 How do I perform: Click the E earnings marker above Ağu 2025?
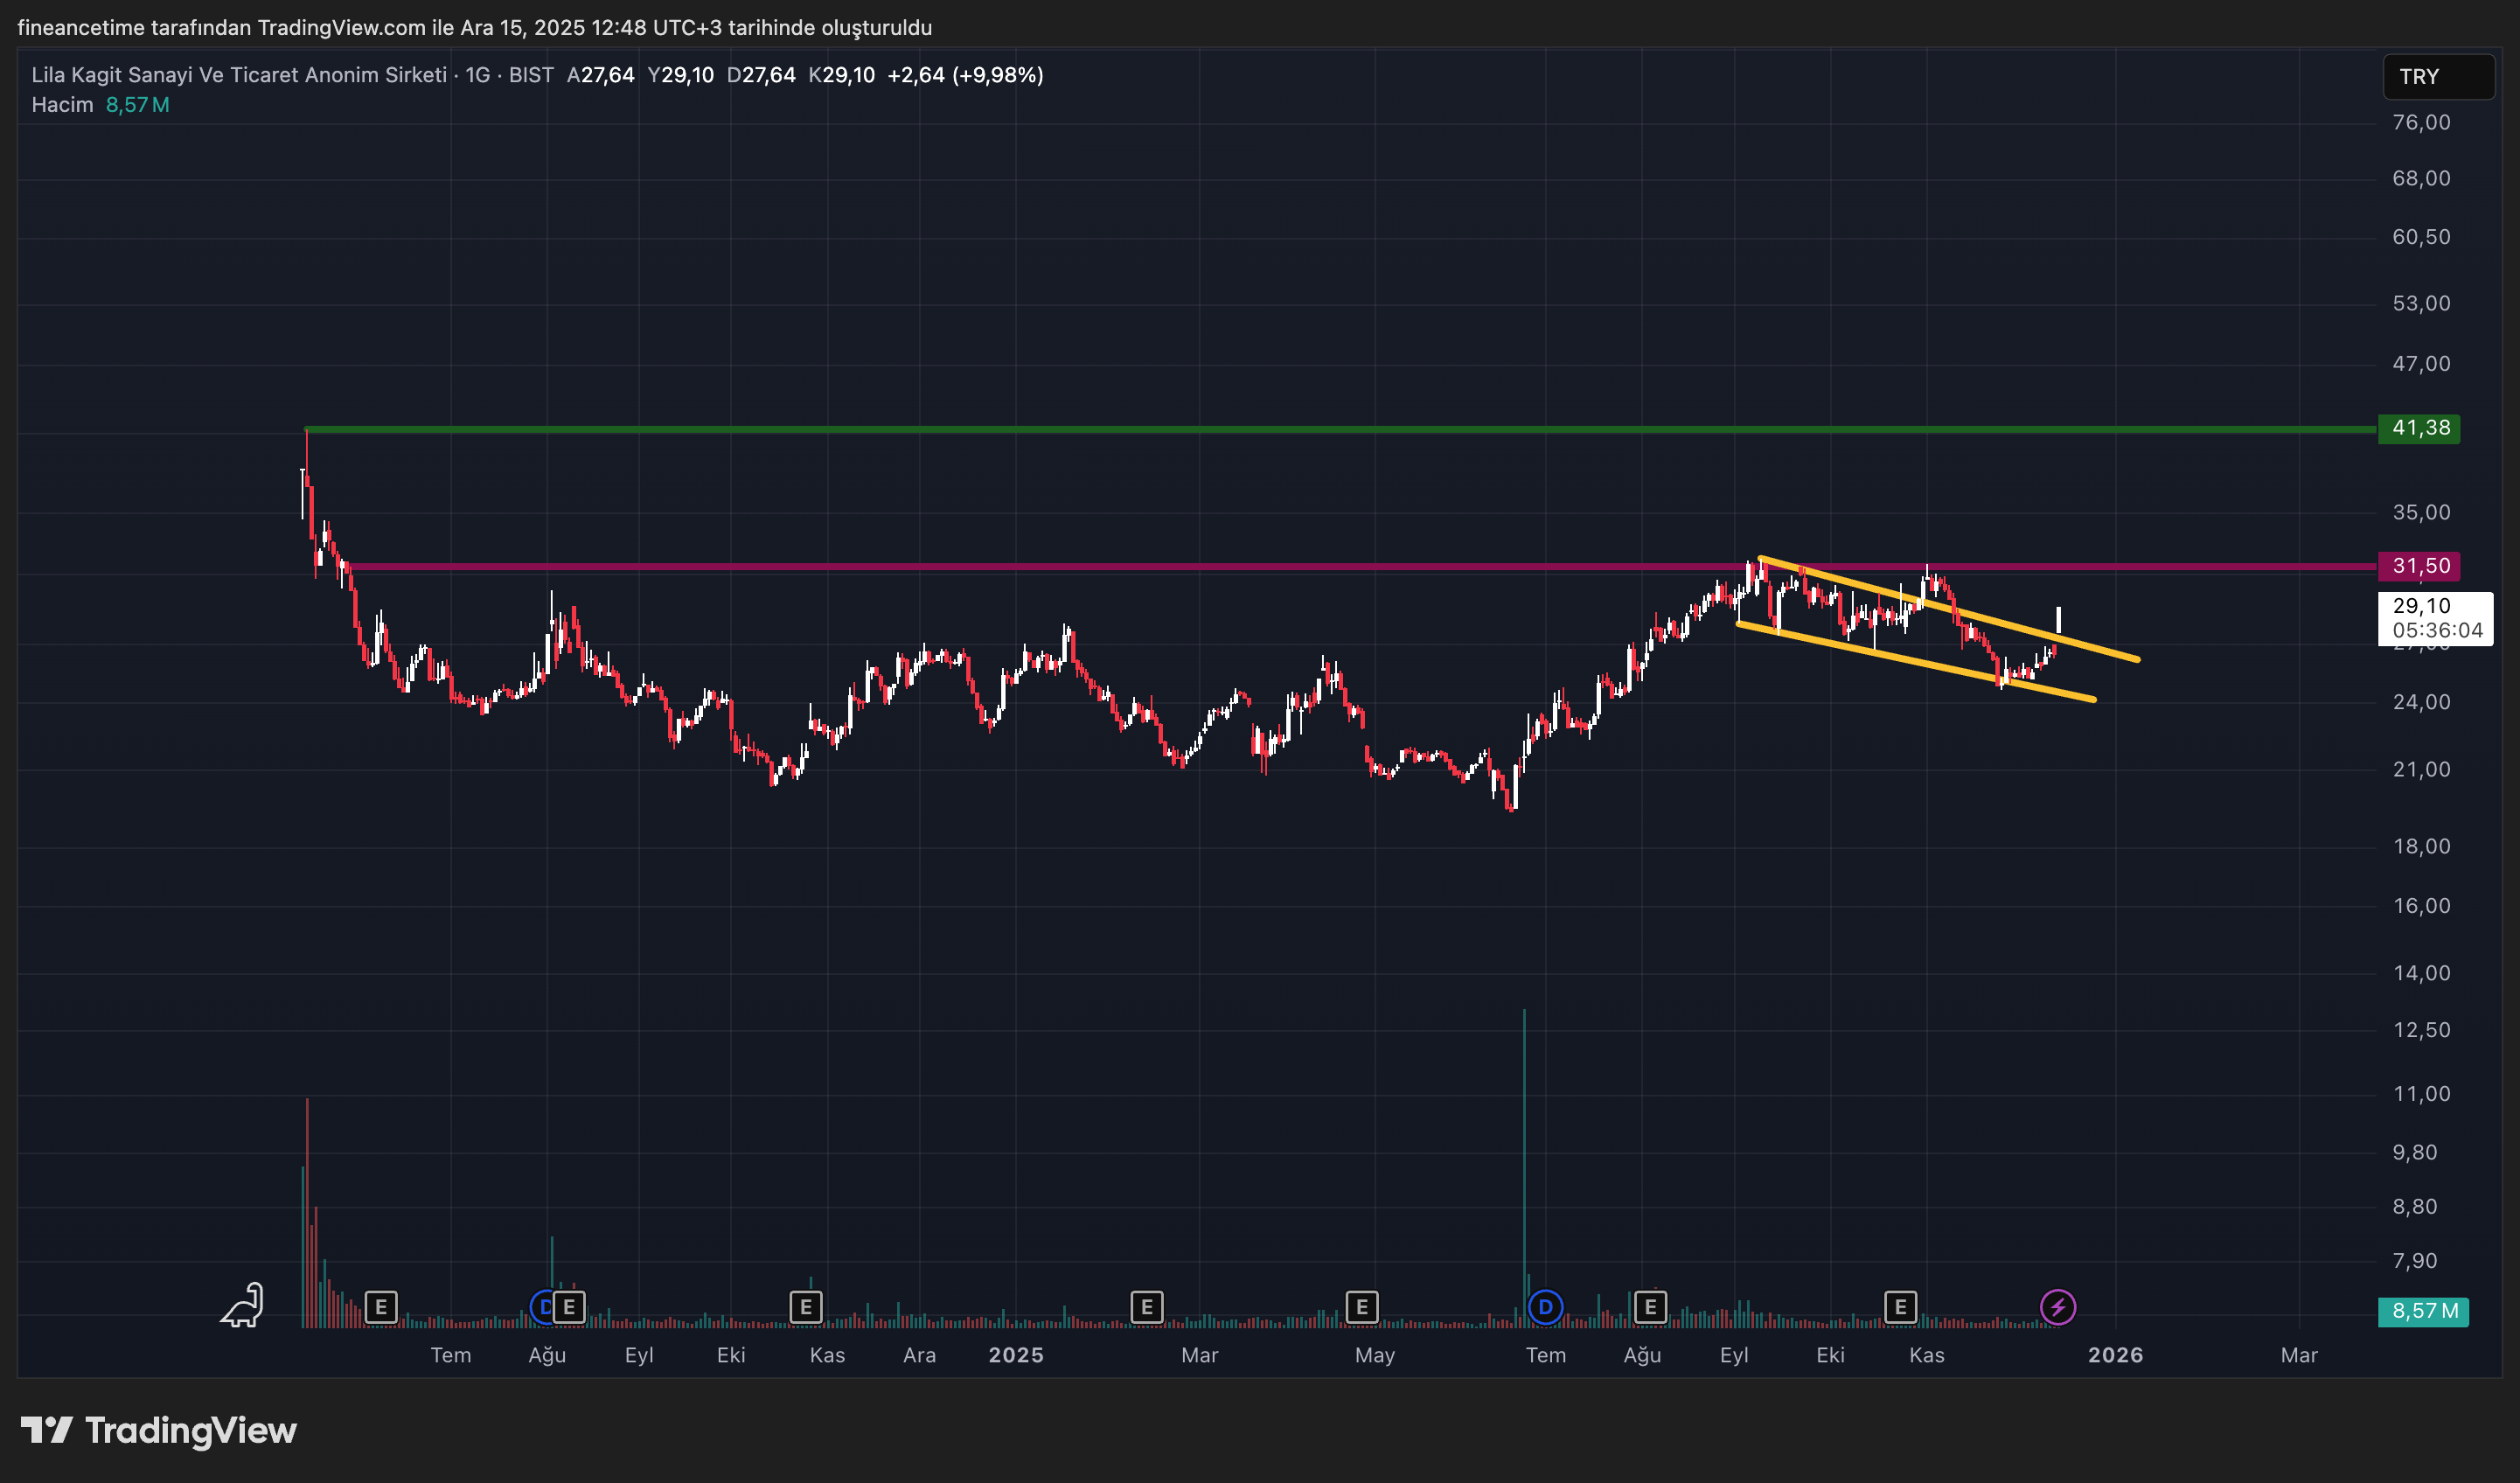click(x=1650, y=1307)
